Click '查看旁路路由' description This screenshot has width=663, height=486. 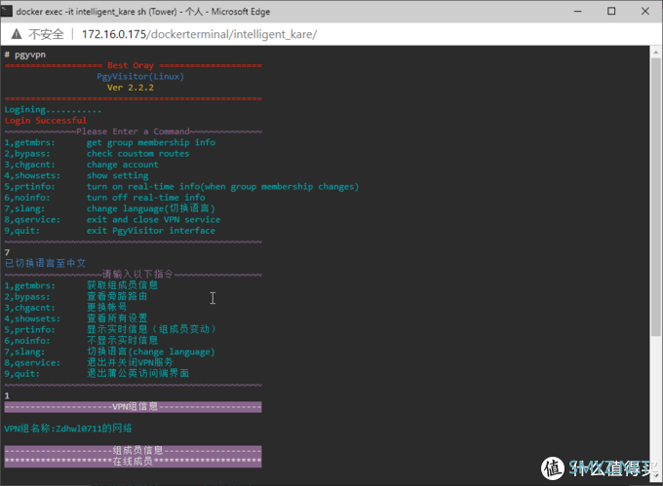coord(117,296)
